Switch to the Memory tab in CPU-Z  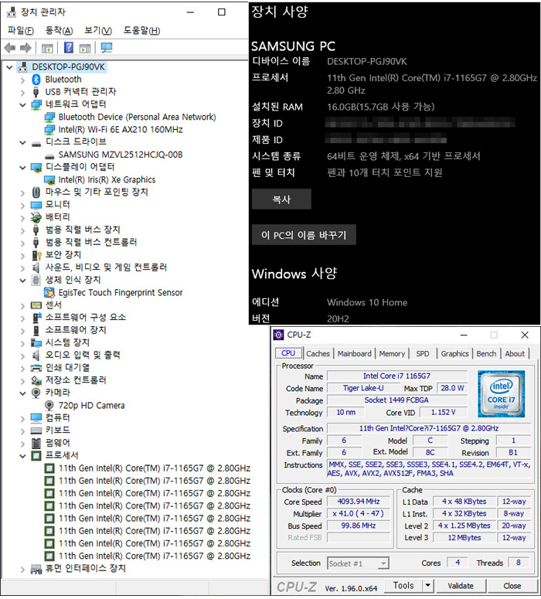pos(392,354)
